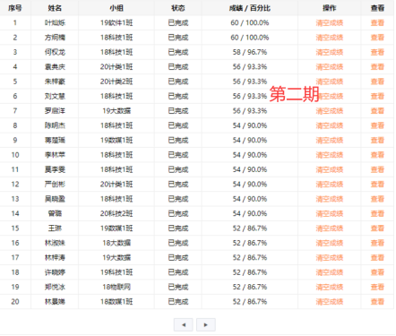Screen dimensions: 396x336
Task: Clear score for row 2 student
Action: [330, 38]
